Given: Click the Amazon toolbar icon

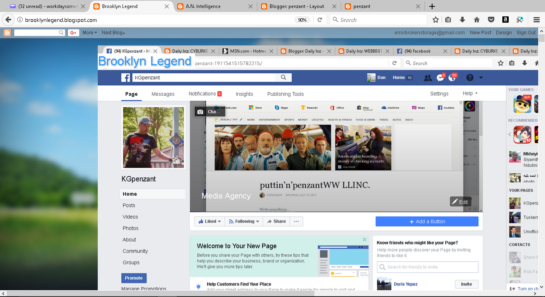Looking at the screenshot, I should 505,20.
